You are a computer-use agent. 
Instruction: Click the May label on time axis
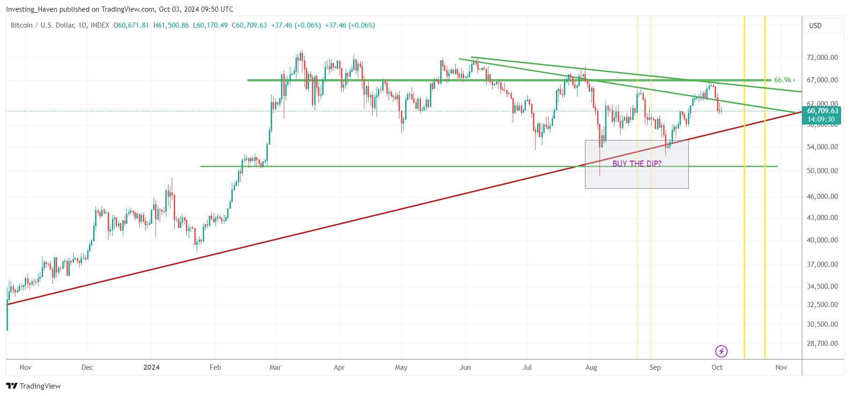(x=401, y=367)
